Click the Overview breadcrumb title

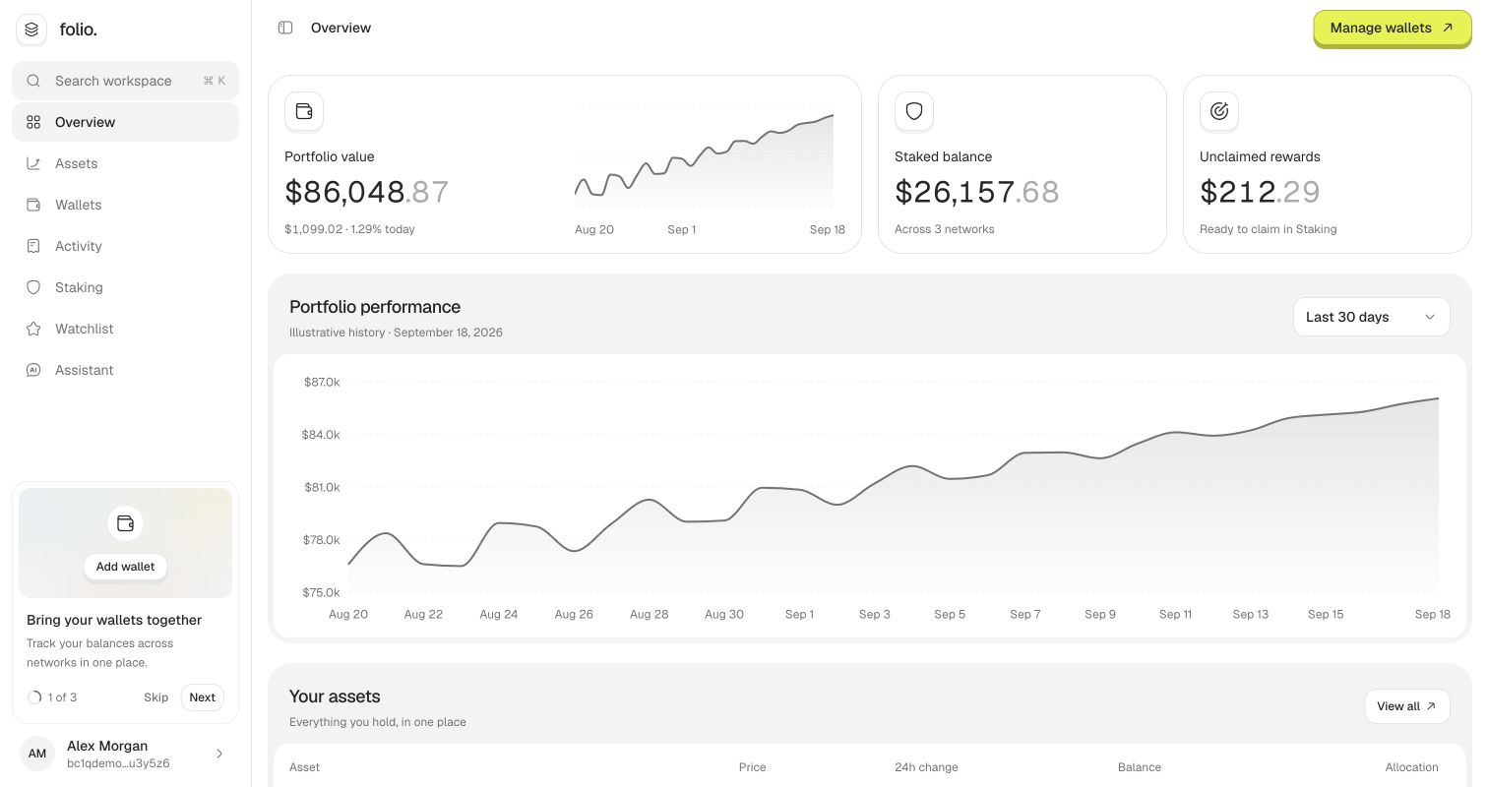point(341,28)
